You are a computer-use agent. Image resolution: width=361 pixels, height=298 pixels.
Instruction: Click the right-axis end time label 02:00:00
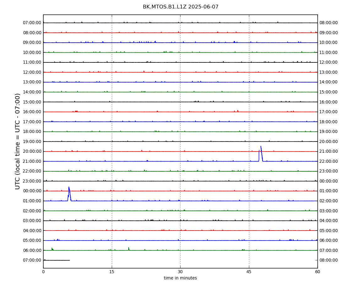[329, 201]
